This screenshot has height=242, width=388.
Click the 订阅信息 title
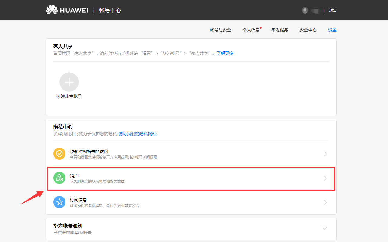click(x=78, y=200)
